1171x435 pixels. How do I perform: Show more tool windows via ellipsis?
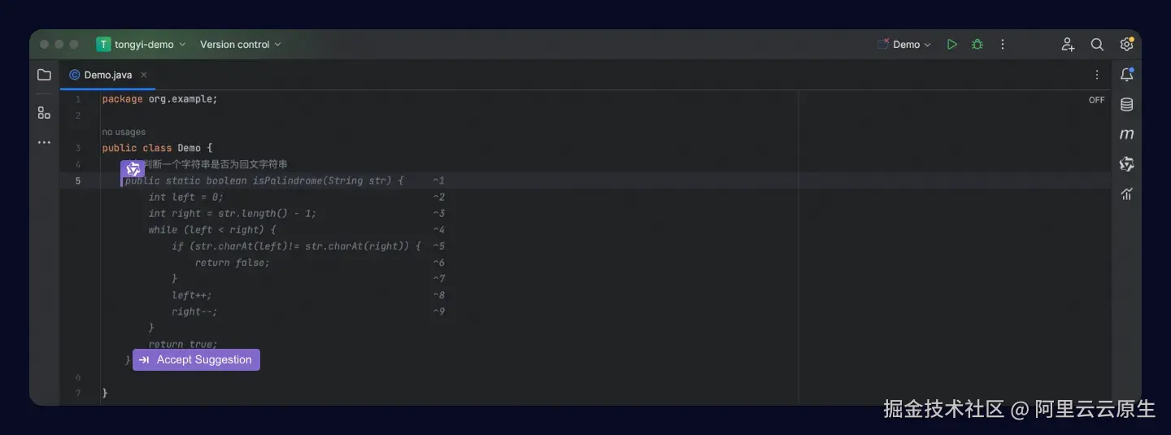click(x=44, y=142)
